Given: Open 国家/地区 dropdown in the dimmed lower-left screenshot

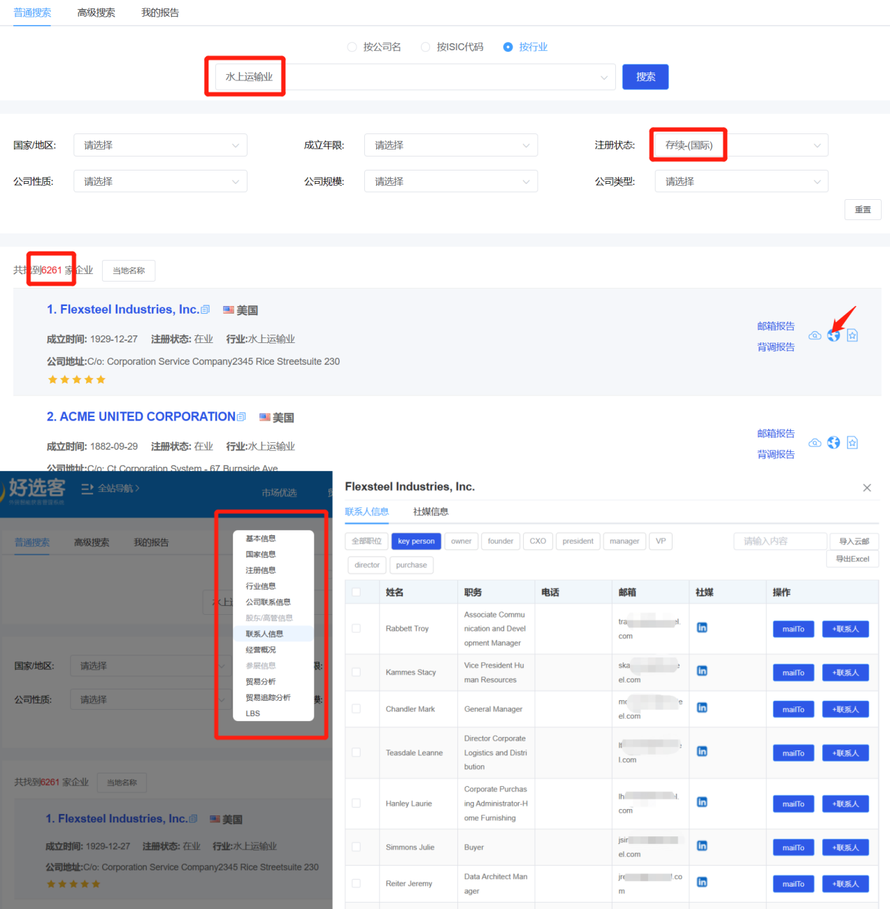Looking at the screenshot, I should (x=150, y=666).
